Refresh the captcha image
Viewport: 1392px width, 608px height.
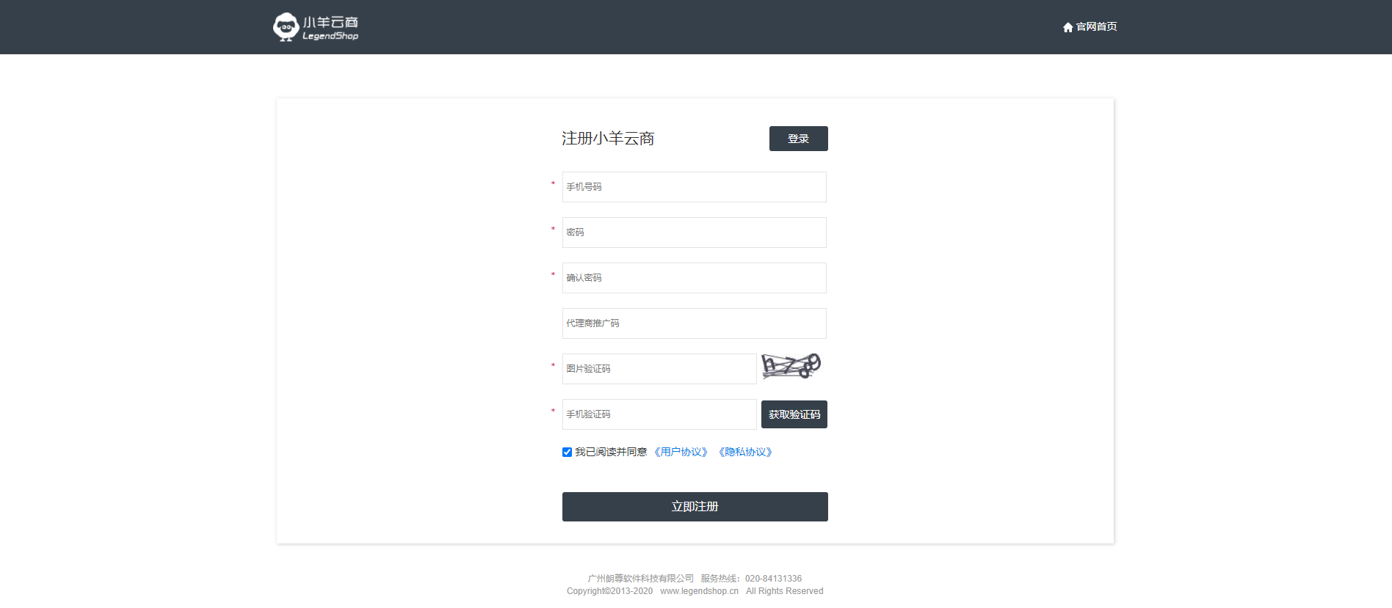(791, 366)
